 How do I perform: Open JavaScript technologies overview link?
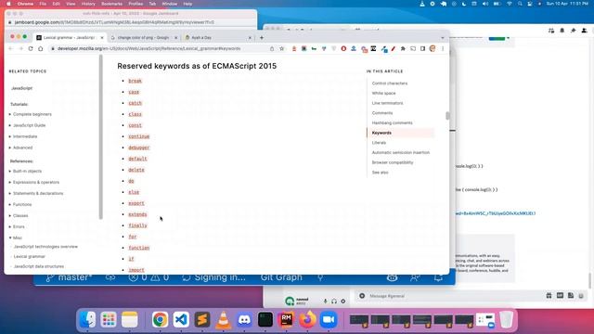pos(45,247)
